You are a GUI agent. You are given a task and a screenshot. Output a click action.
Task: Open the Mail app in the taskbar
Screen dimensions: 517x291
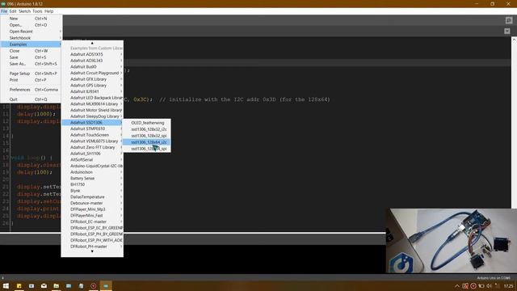coord(44,285)
